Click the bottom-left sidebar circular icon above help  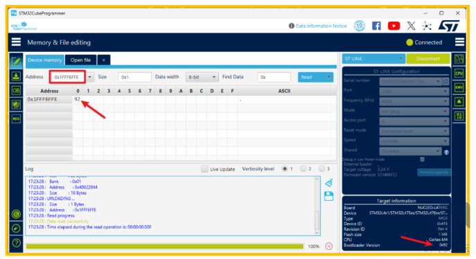pos(17,229)
